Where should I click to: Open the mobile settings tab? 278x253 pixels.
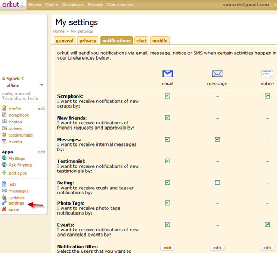click(x=160, y=41)
